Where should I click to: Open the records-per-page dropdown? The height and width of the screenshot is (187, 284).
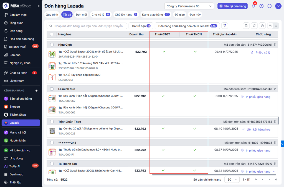point(232,180)
